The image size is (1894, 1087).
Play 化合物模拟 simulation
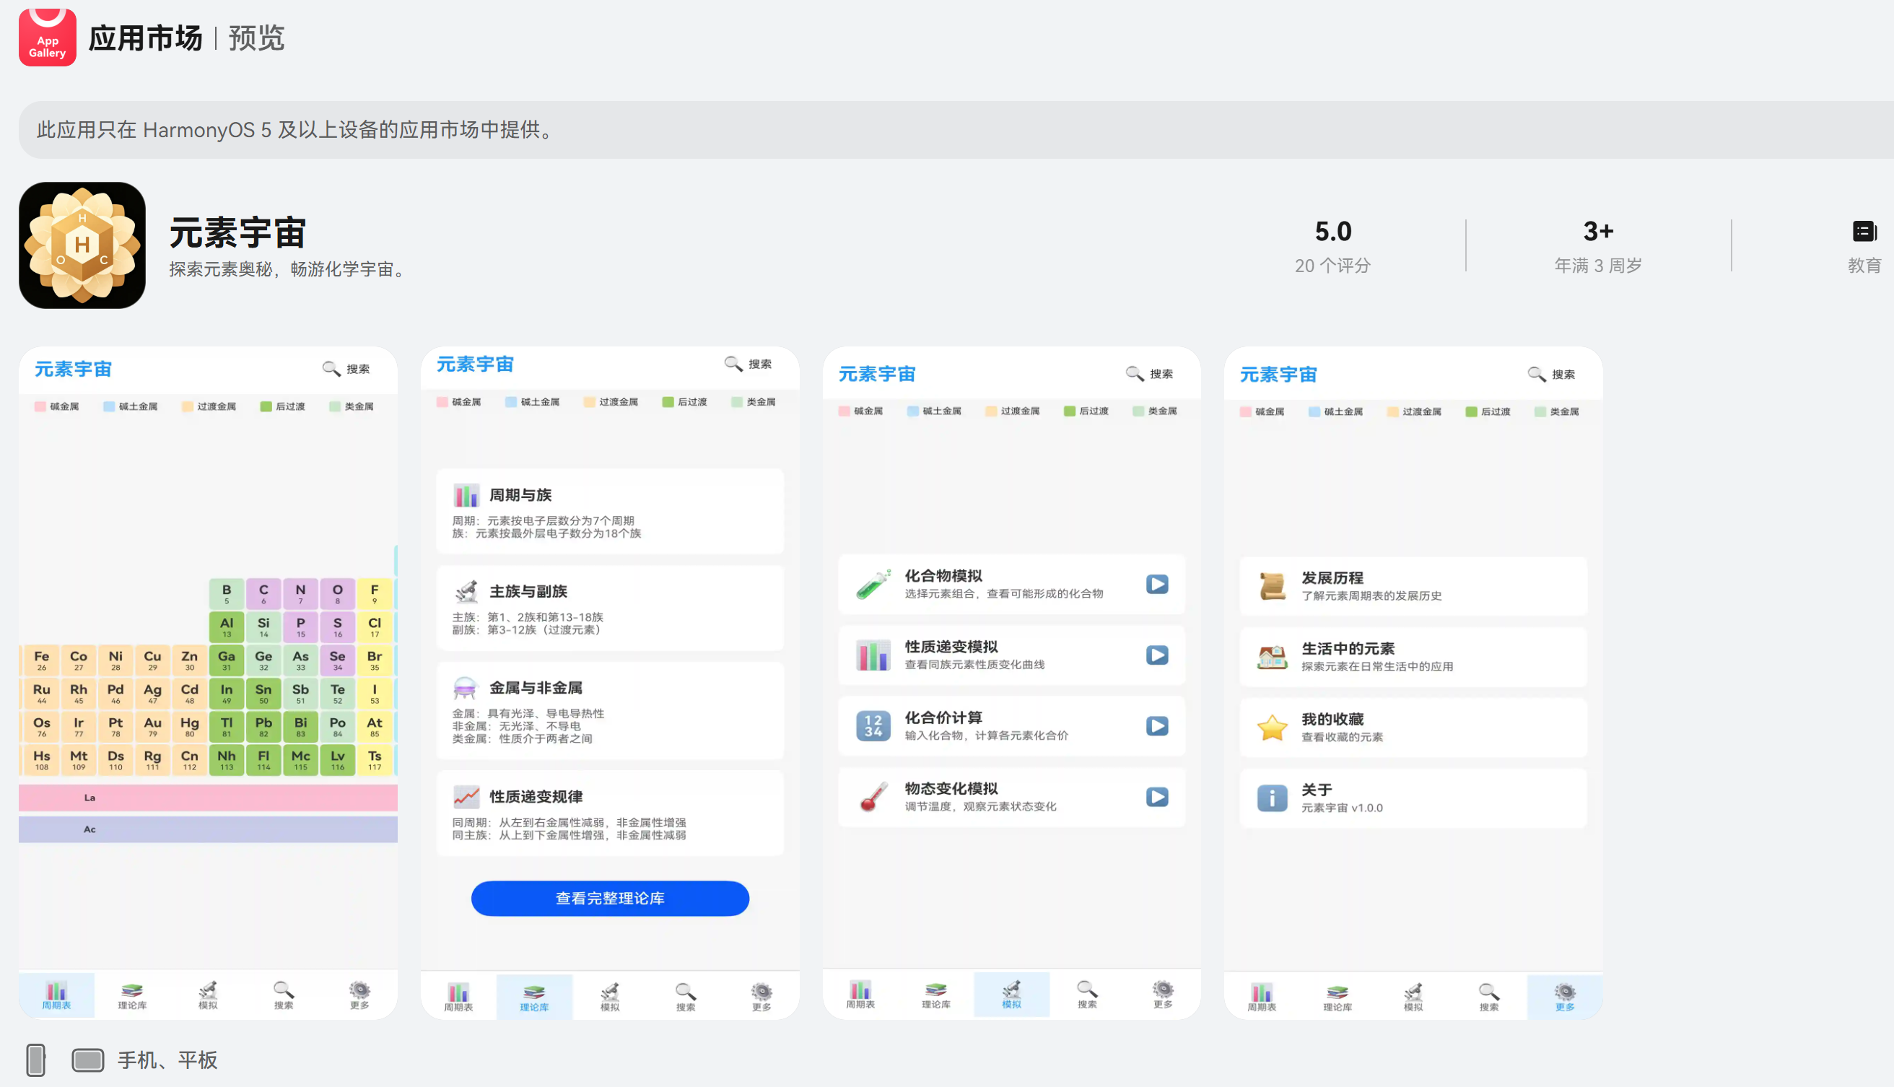pos(1157,584)
